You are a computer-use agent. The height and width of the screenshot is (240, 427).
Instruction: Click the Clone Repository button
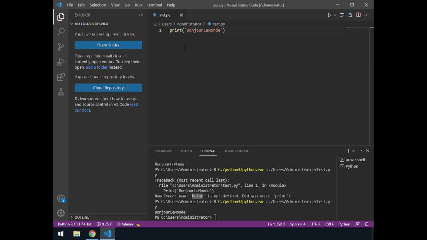[x=108, y=88]
